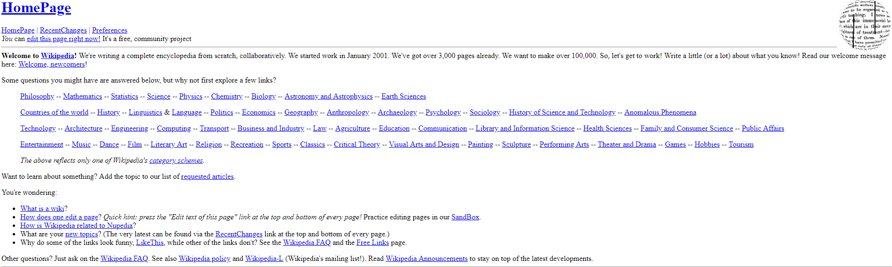
Task: Open the Entertainment link
Action: tap(42, 144)
